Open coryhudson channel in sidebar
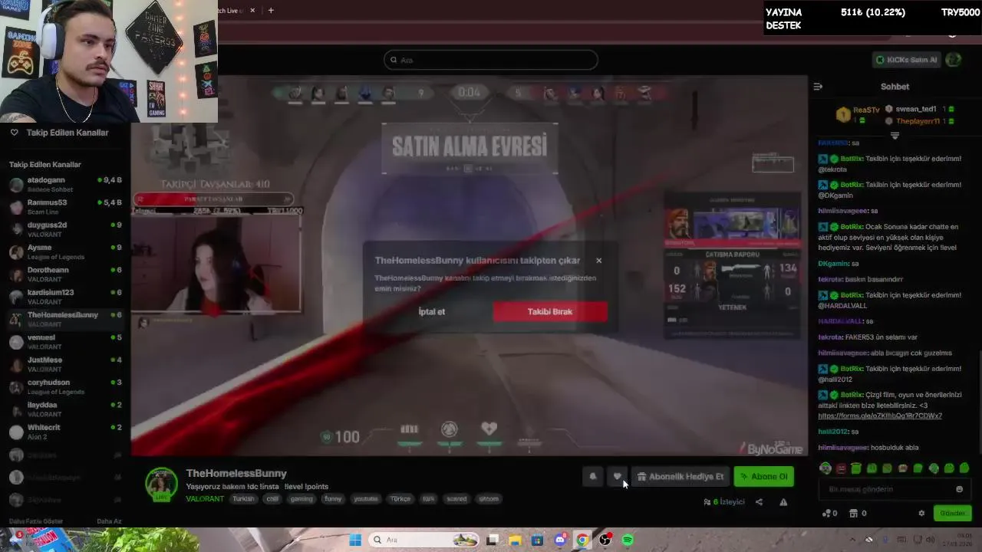Image resolution: width=982 pixels, height=552 pixels. pos(65,386)
